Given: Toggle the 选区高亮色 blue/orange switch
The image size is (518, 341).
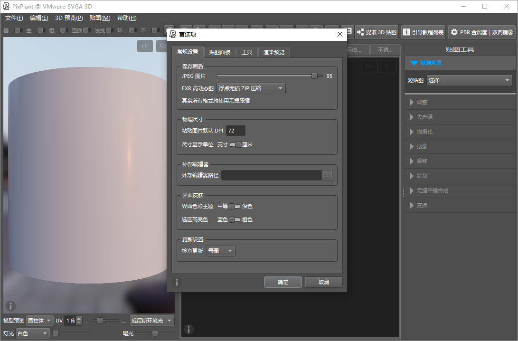Looking at the screenshot, I should pos(235,220).
